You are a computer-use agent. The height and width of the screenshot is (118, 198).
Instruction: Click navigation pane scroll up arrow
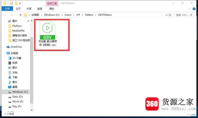pos(32,20)
